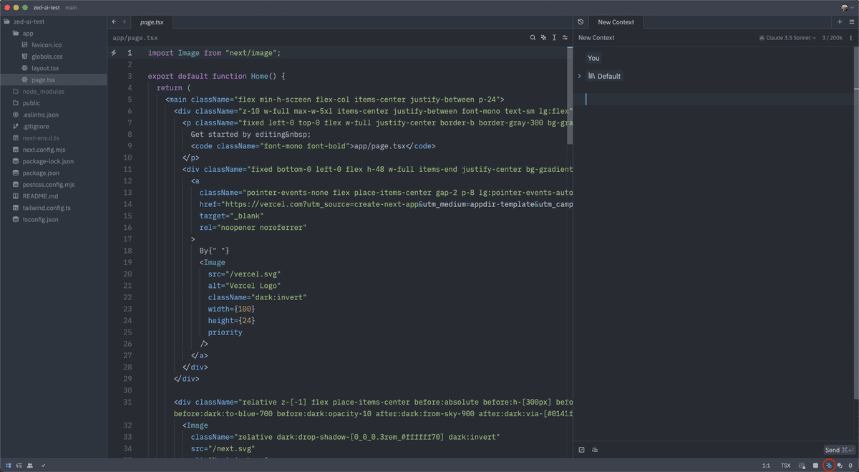859x472 pixels.
Task: Click inline assist sparkle in editor toolbar
Action: point(543,37)
